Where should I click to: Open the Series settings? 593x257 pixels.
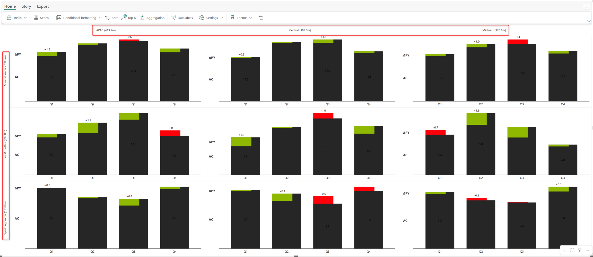coord(41,18)
